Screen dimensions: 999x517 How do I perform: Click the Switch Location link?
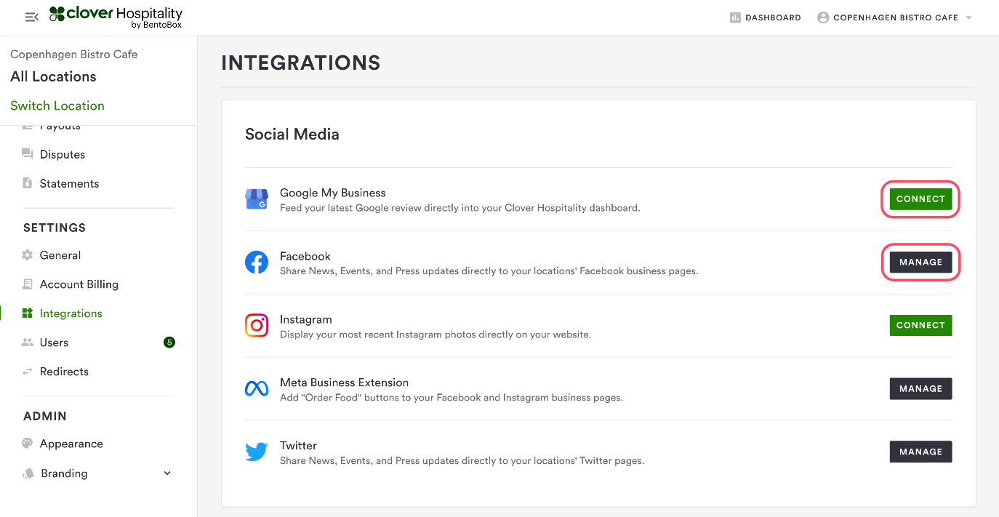[57, 105]
